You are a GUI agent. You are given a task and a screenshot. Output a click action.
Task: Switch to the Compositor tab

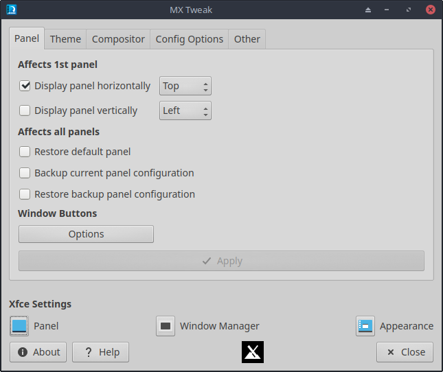coord(118,39)
